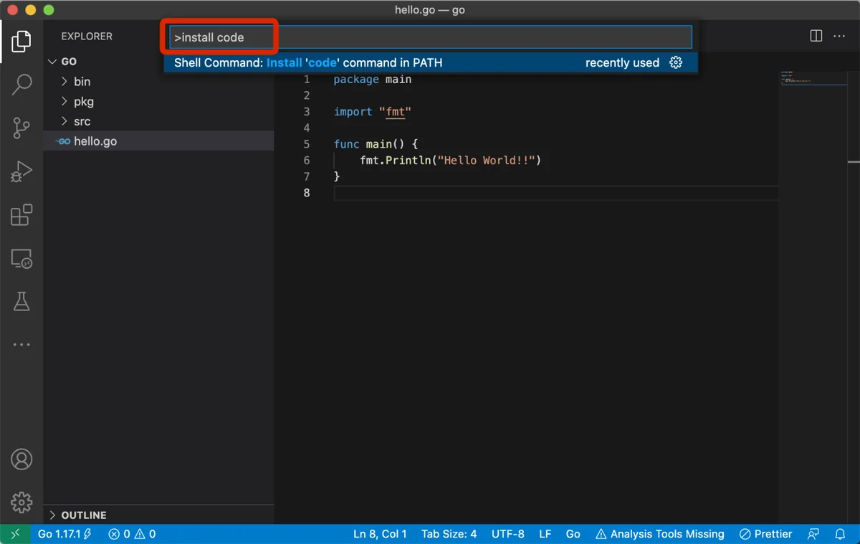Select LF end of line sequence
860x544 pixels.
point(545,534)
